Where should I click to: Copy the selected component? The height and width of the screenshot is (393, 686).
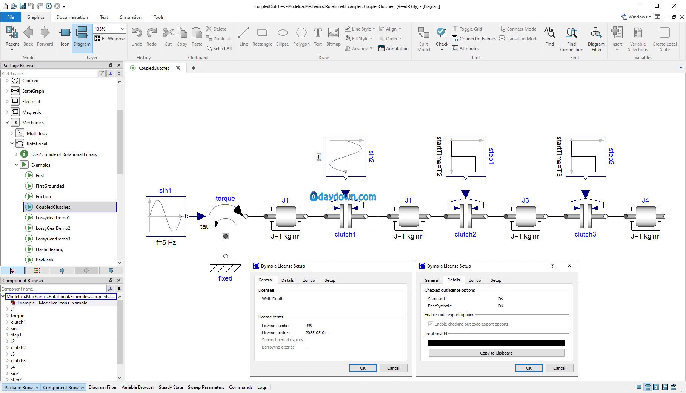click(182, 37)
